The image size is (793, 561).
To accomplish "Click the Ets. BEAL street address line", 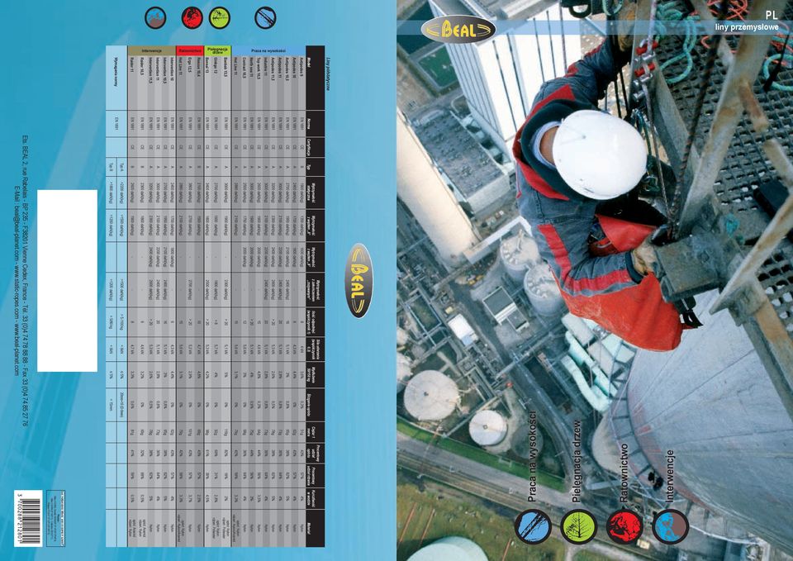I will tap(26, 280).
